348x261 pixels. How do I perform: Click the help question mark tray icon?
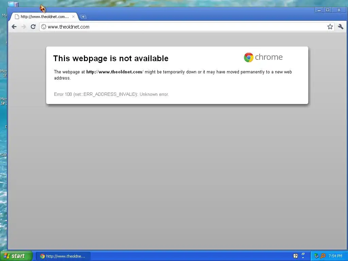coord(295,256)
